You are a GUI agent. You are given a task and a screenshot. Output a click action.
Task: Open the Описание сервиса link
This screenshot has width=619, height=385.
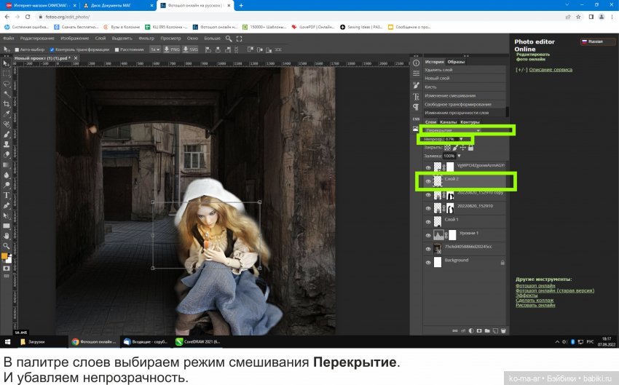pos(551,69)
